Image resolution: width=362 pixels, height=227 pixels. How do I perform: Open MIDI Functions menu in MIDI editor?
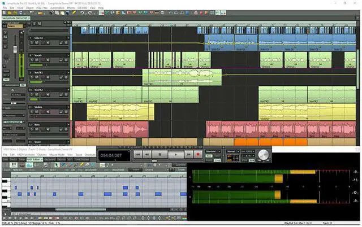(x=27, y=154)
